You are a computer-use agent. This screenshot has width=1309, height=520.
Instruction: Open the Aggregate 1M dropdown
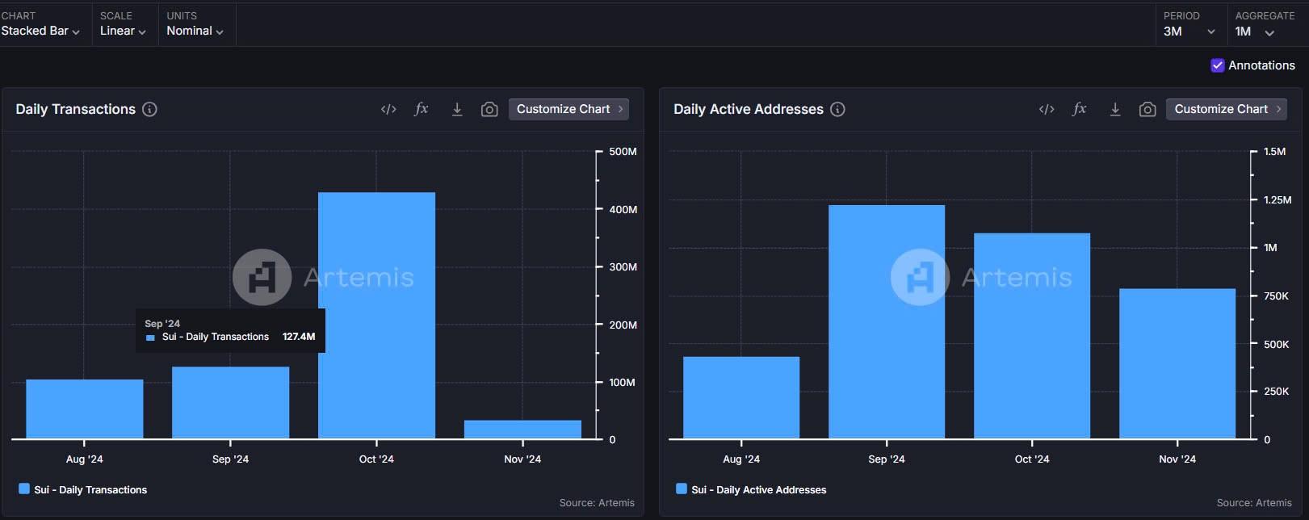[1255, 31]
